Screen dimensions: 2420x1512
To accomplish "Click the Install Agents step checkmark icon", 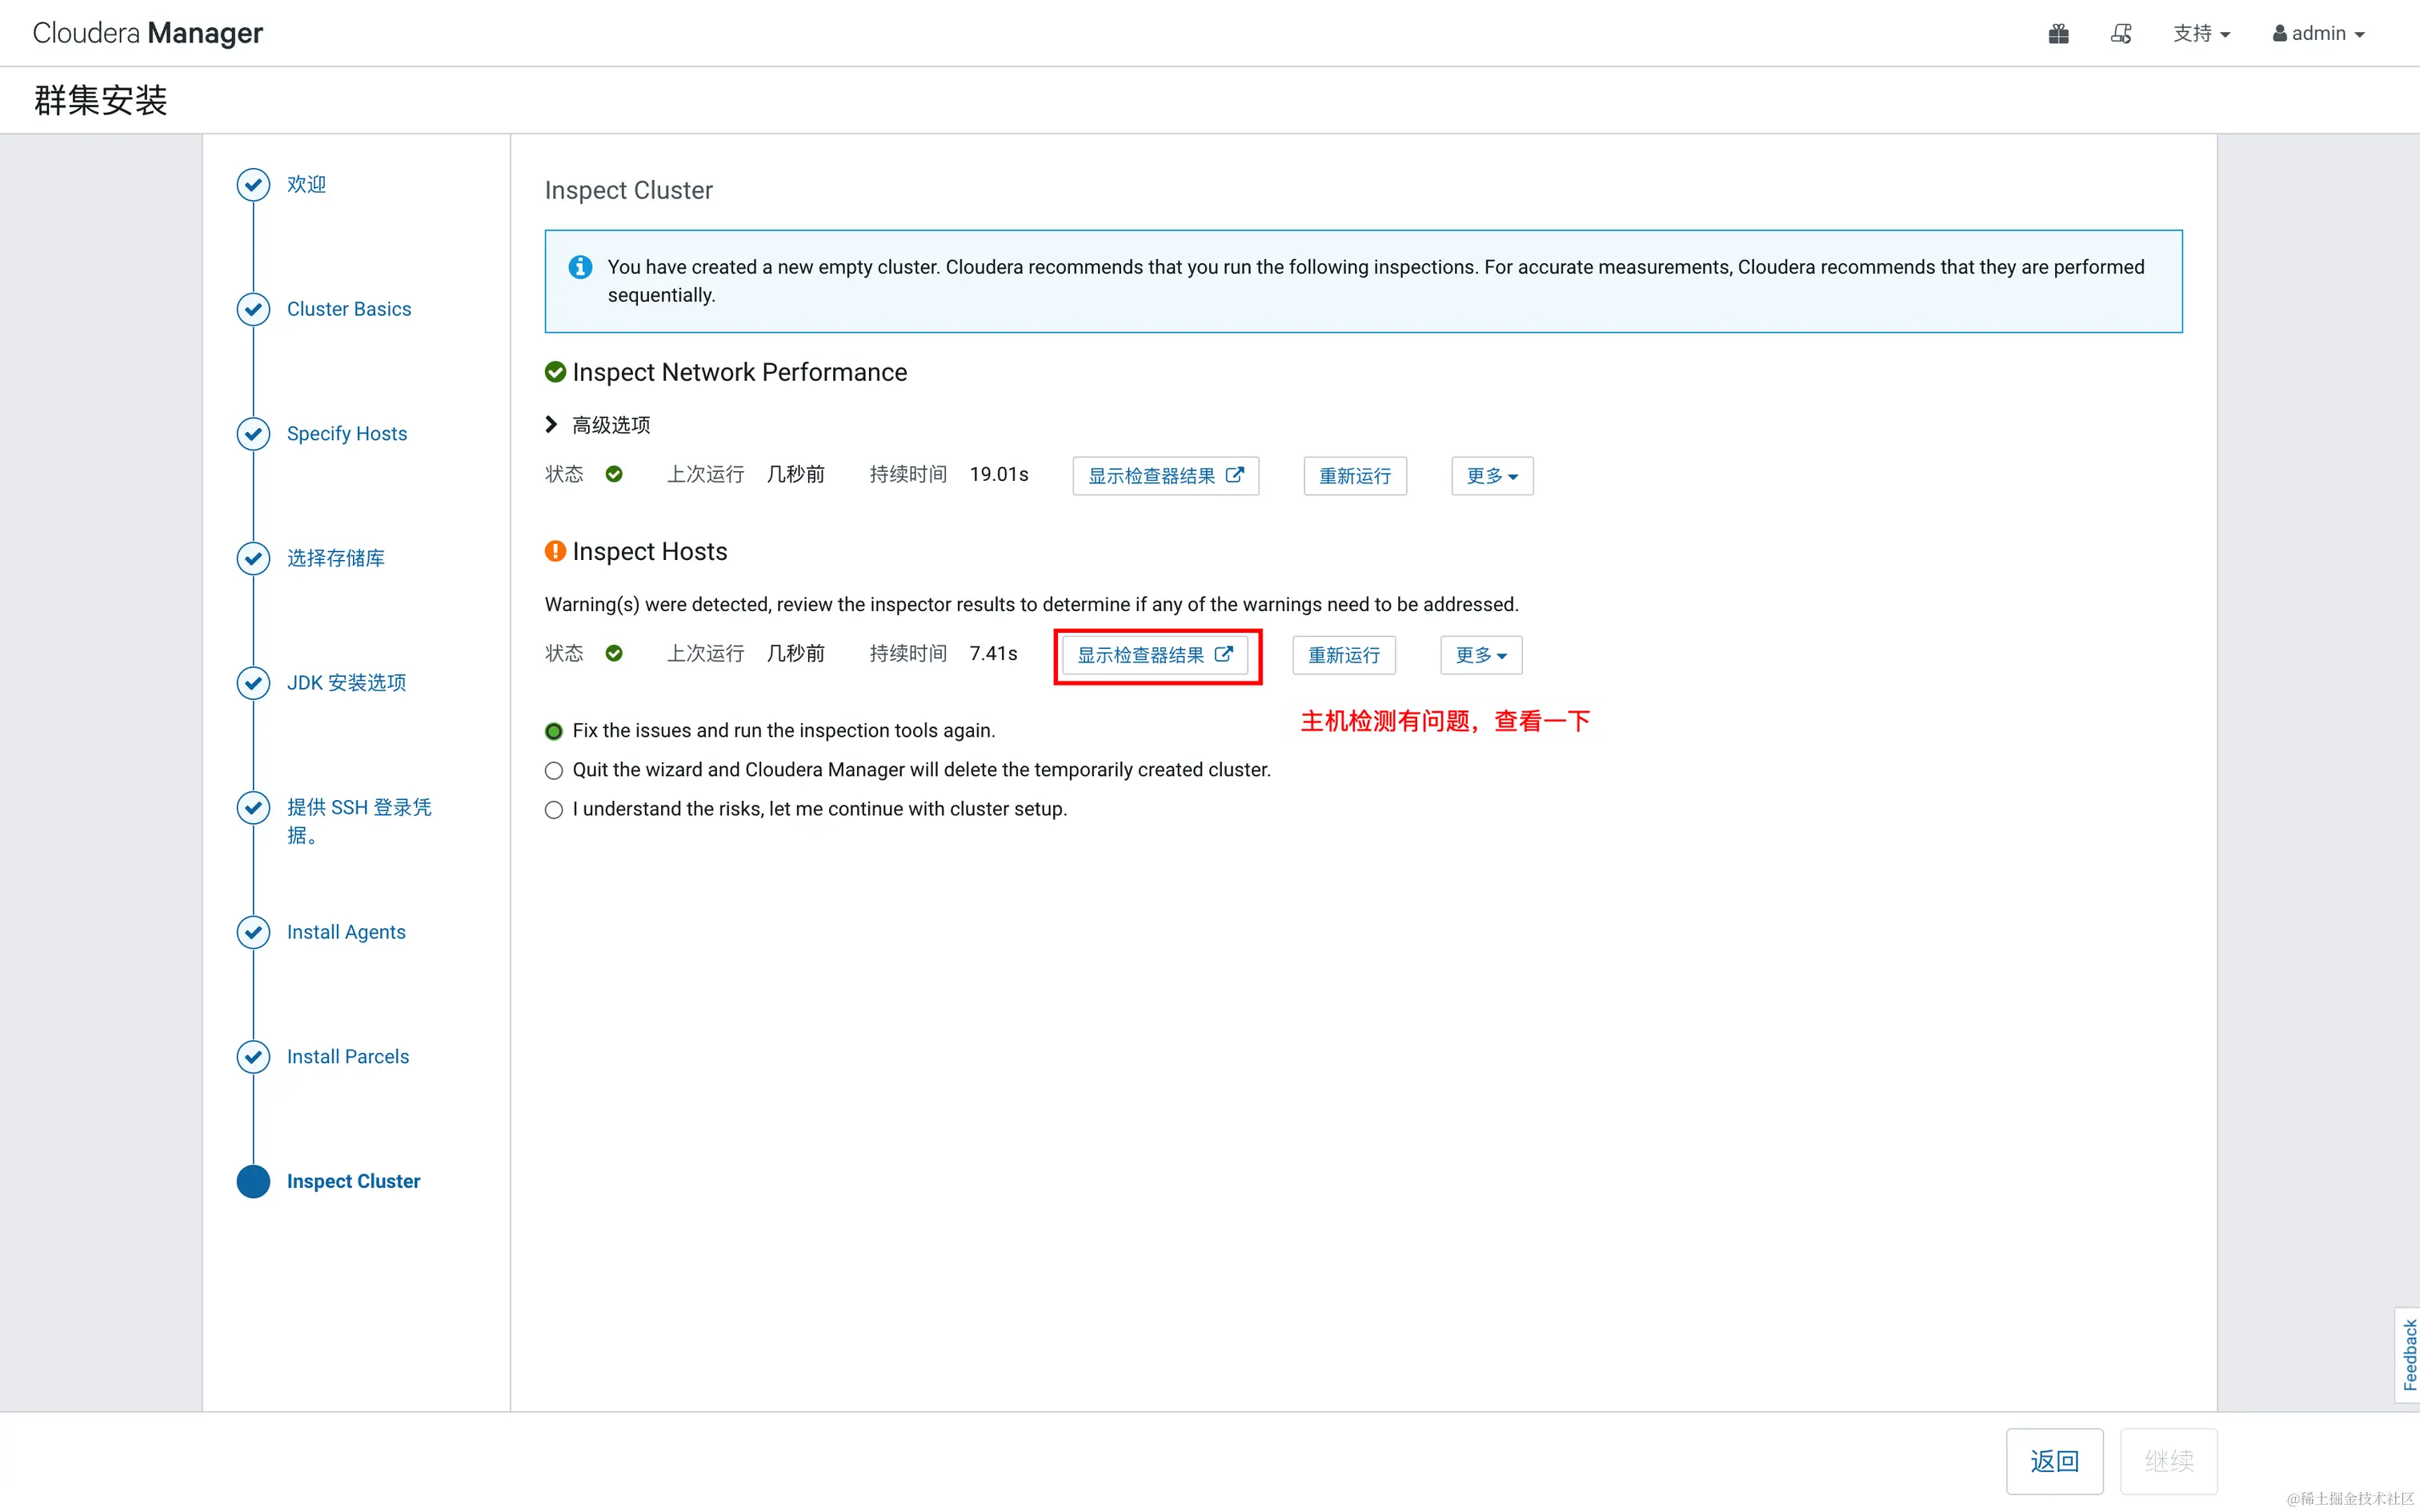I will (x=253, y=932).
